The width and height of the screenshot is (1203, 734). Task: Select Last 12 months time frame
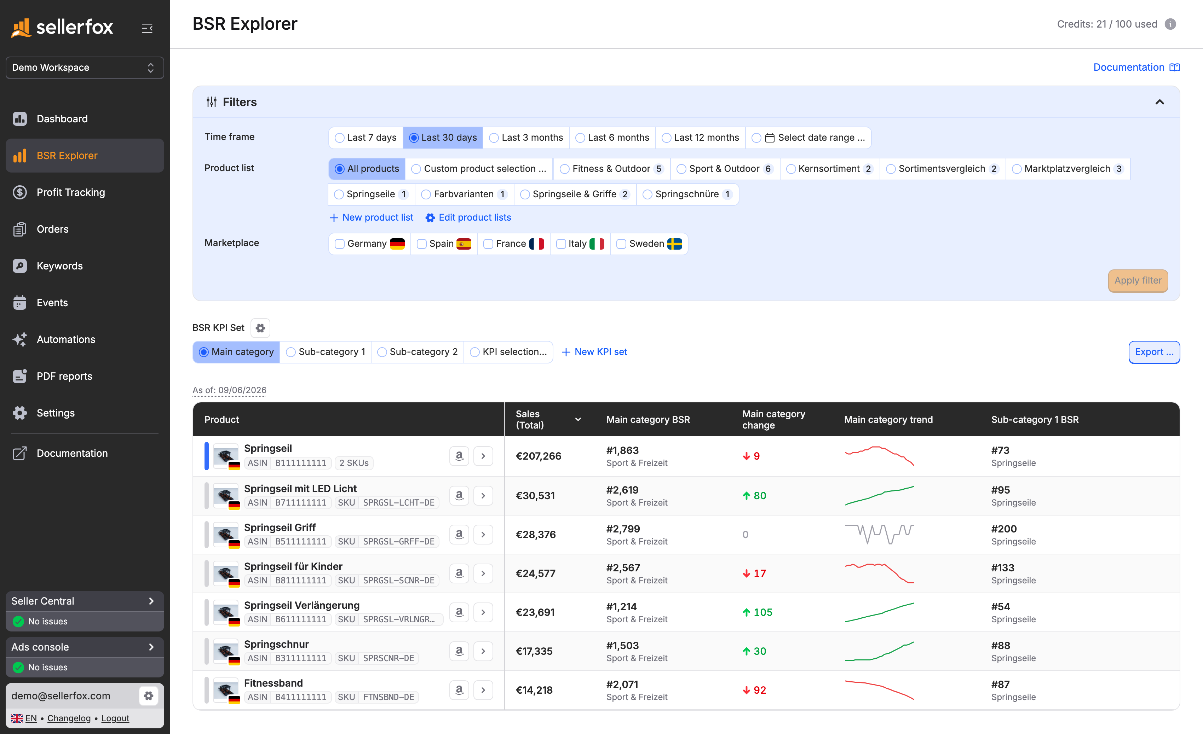(x=700, y=138)
